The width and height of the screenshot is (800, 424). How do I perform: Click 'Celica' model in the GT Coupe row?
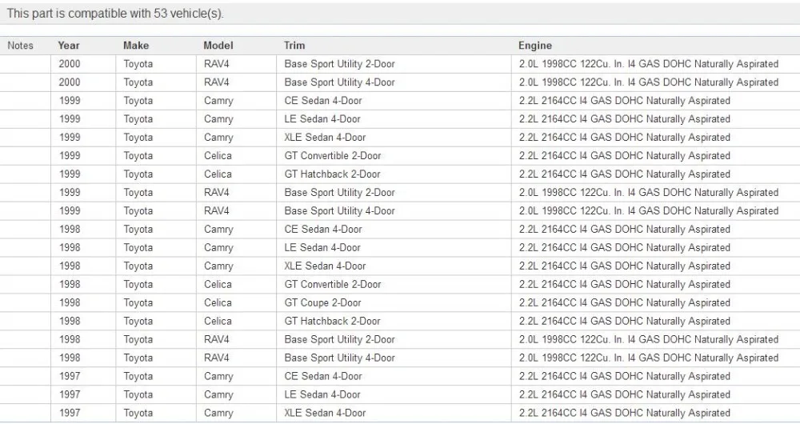[218, 302]
